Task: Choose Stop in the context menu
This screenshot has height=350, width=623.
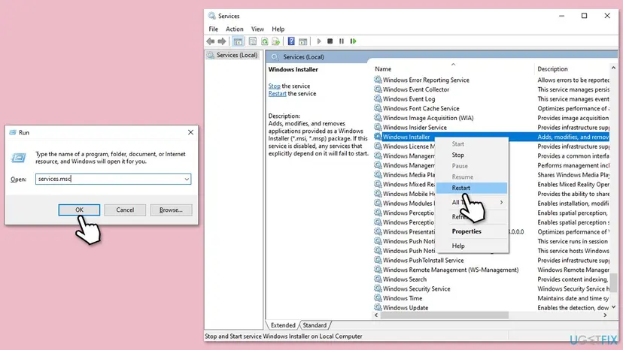Action: 472,155
